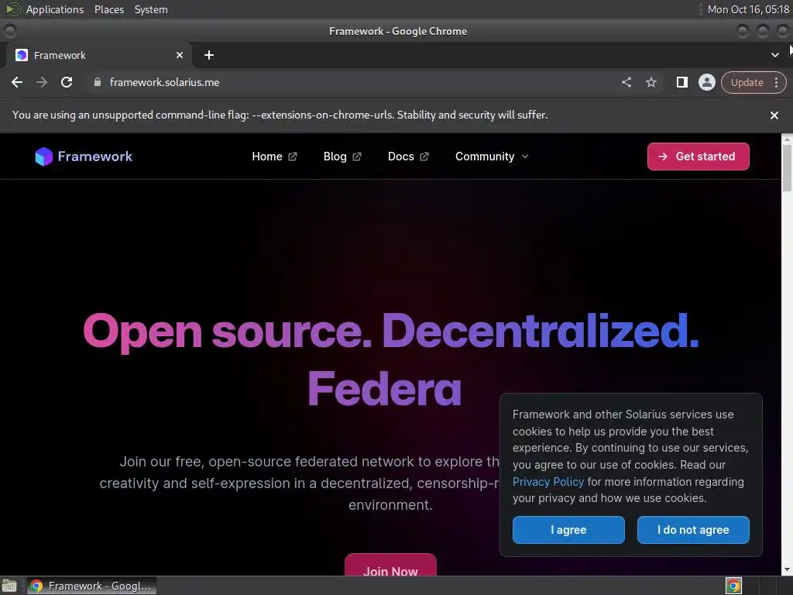Click the Framework brand name text
793x595 pixels.
(x=95, y=156)
